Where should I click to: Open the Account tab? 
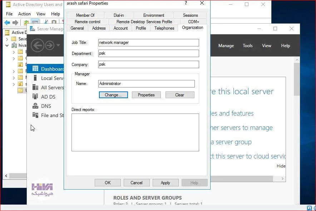click(x=120, y=28)
